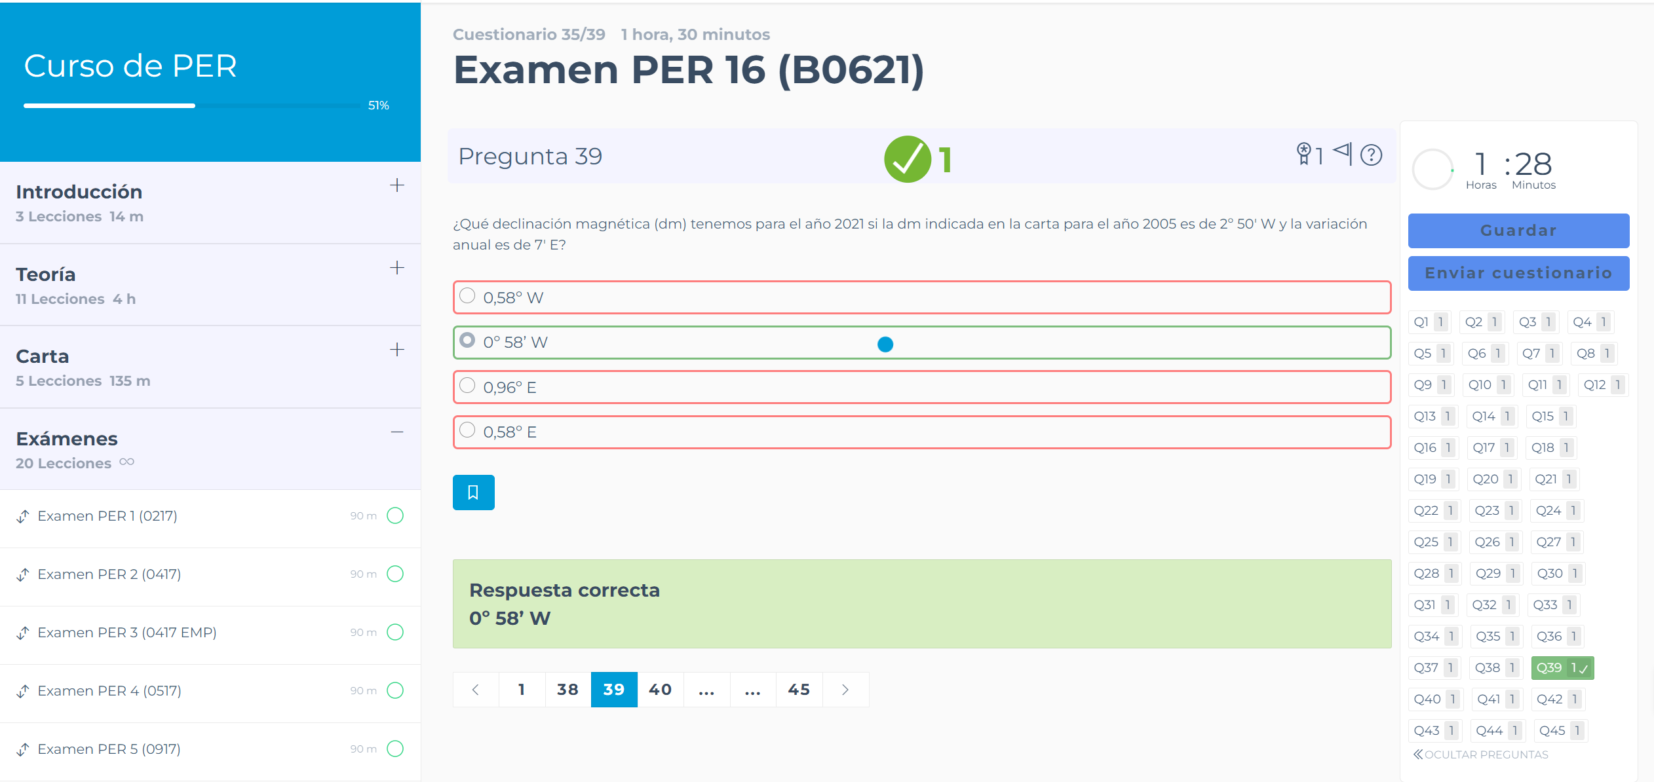Select the answer 0,58° W
1654x782 pixels.
[467, 296]
